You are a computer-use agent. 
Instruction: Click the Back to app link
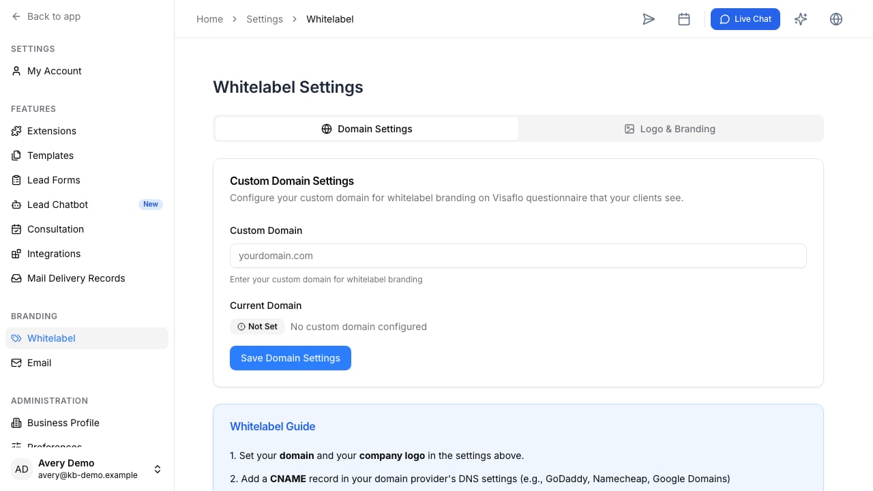pos(46,16)
